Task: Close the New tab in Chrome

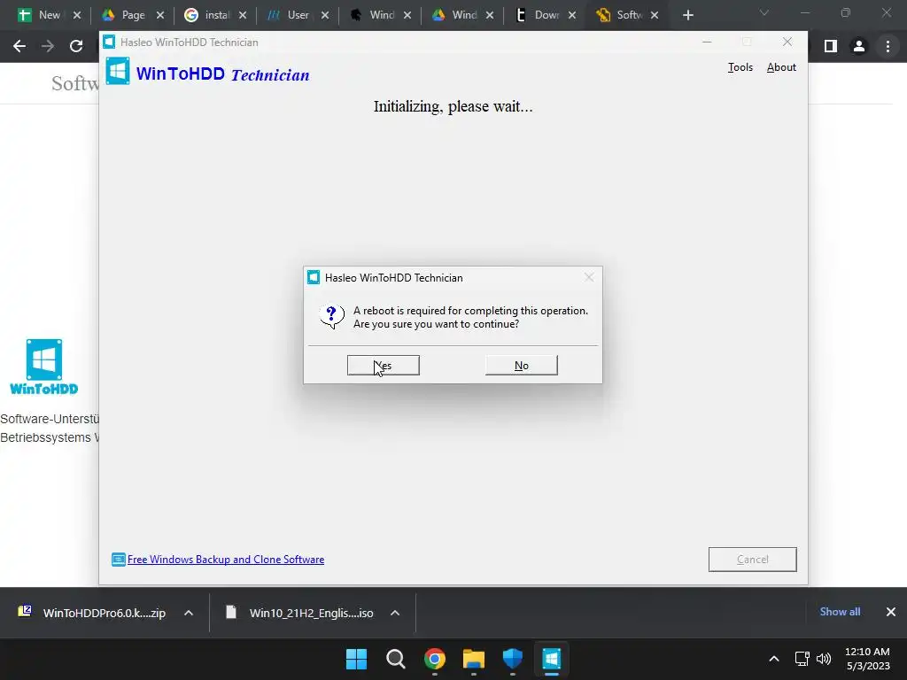Action: click(x=77, y=15)
